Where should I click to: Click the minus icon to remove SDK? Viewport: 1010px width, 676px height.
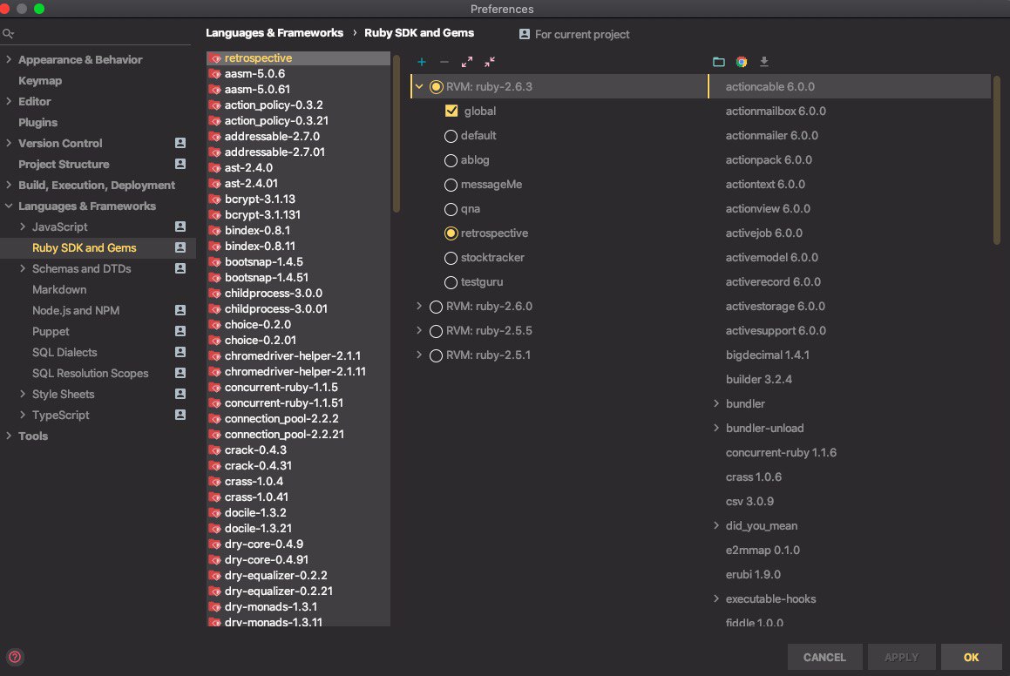click(x=444, y=62)
